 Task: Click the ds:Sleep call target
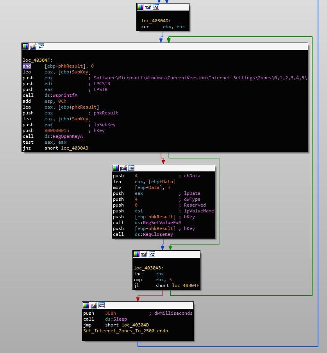coord(116,319)
